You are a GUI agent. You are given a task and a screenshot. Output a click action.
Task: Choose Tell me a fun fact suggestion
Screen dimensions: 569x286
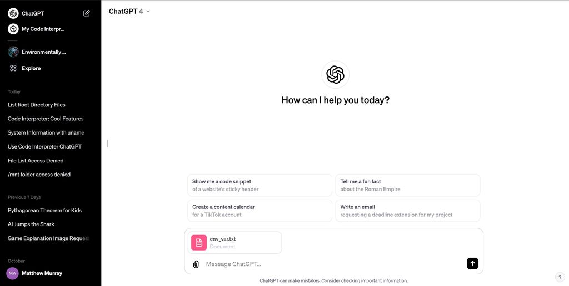pyautogui.click(x=407, y=185)
